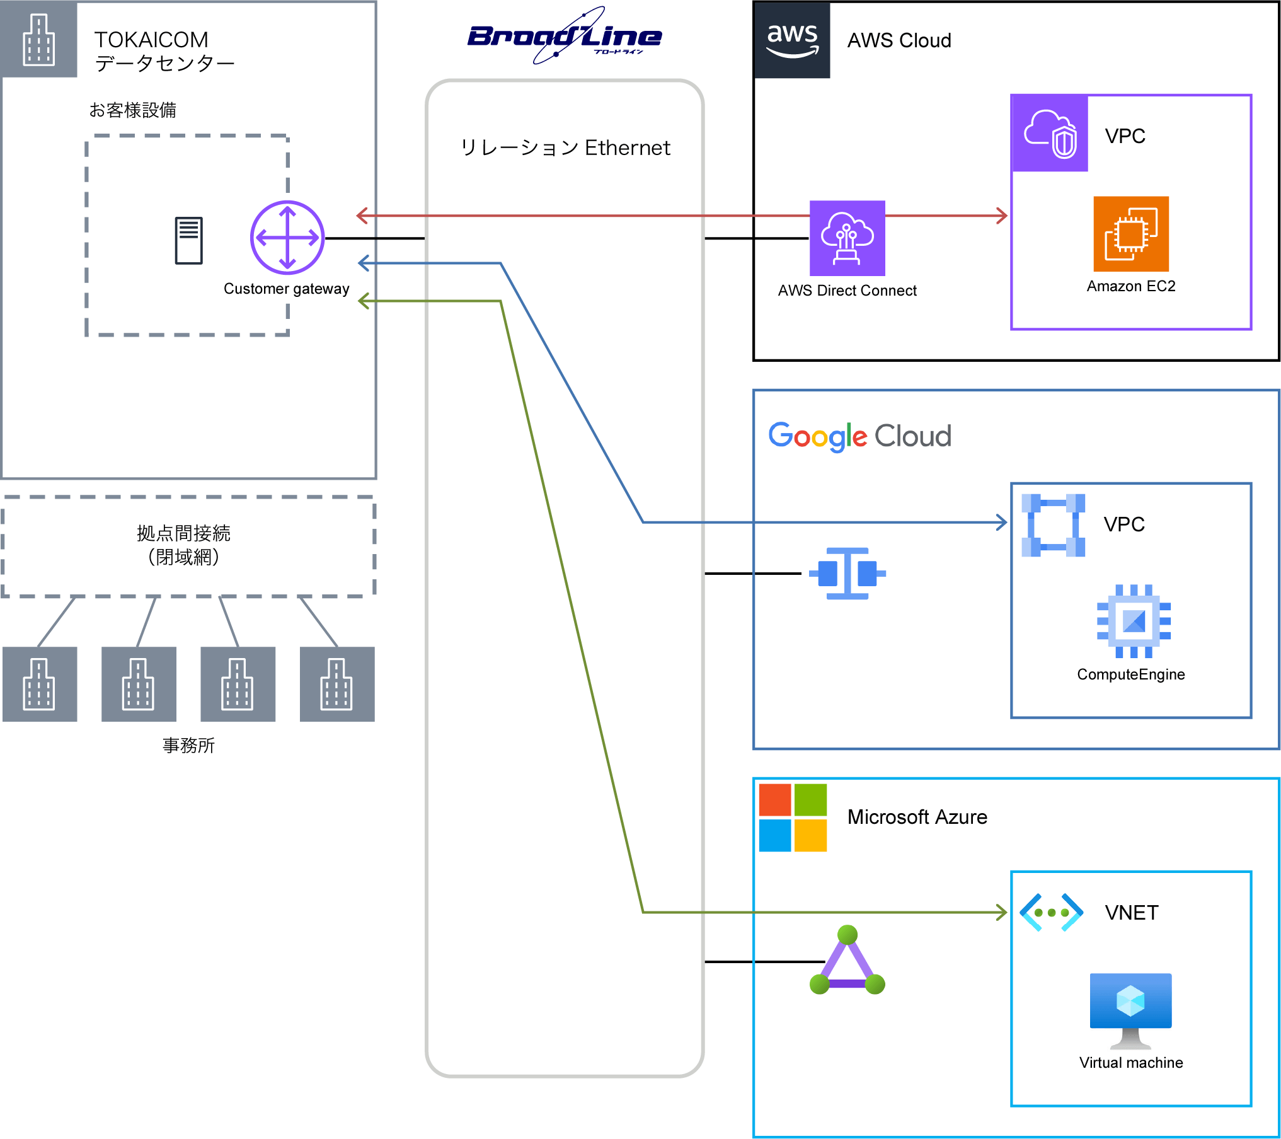Select the Azure VNET brackets icon
Screen dimensions: 1281x1139
pos(1051,912)
